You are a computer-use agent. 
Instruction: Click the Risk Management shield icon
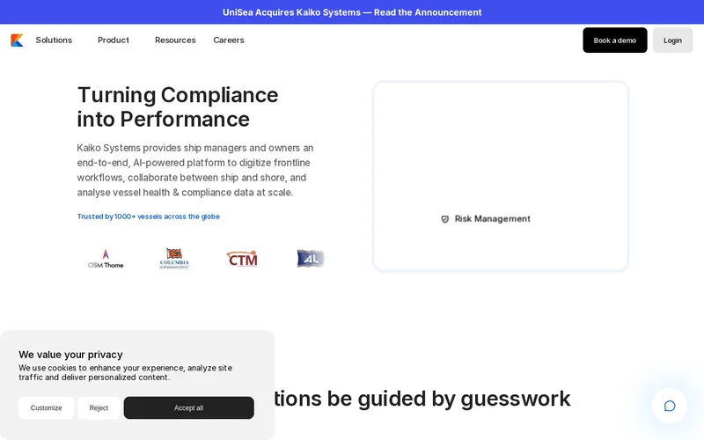tap(445, 219)
